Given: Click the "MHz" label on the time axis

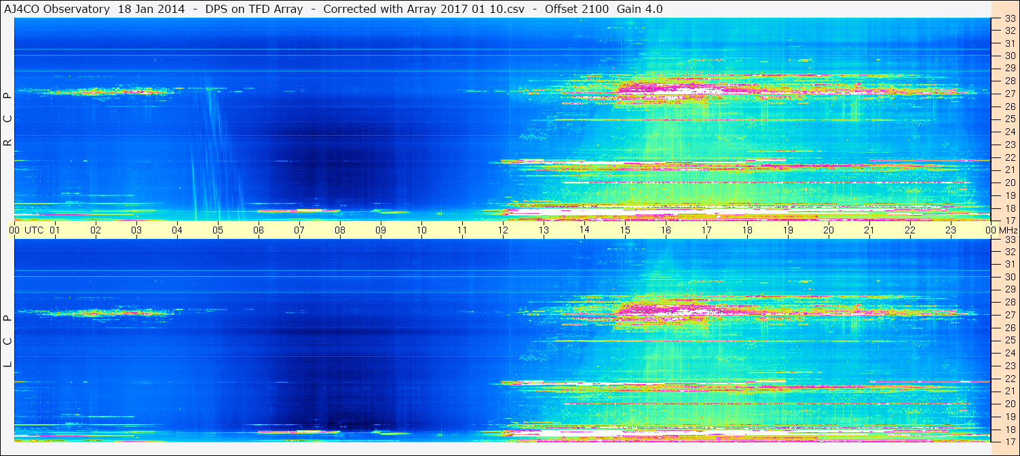Looking at the screenshot, I should pos(1007,230).
